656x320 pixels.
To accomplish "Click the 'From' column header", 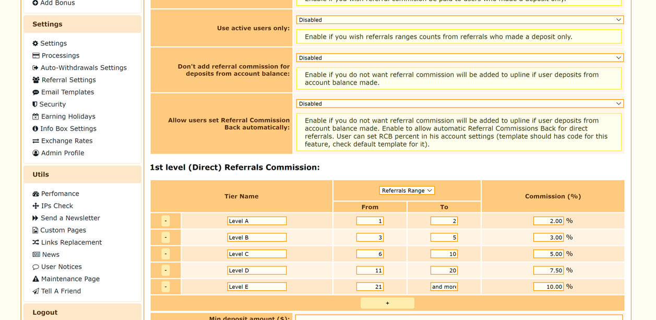I will pos(370,207).
